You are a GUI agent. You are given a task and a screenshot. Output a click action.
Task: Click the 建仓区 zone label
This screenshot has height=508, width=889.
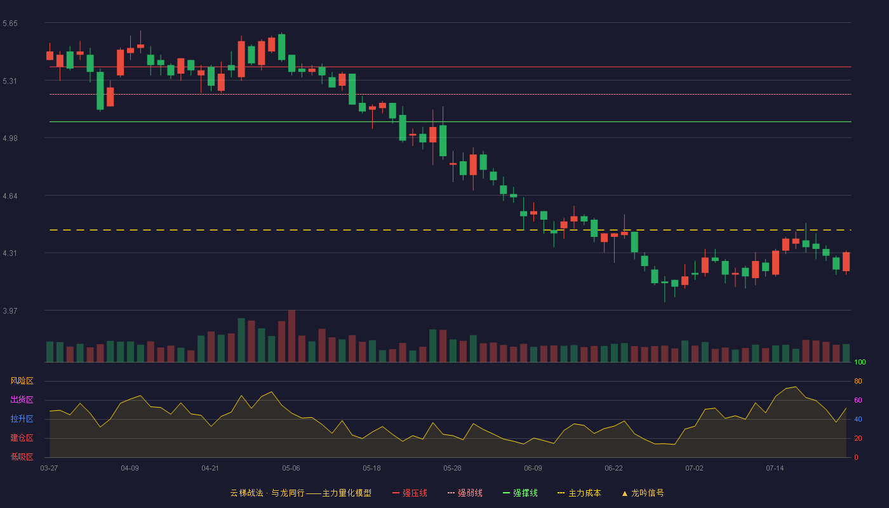22,438
